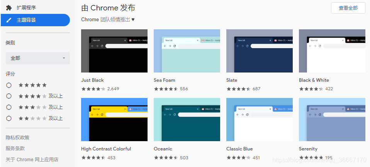Click the star rating under Classic Blue
Viewport: 370px width, 167px height.
[x=239, y=158]
